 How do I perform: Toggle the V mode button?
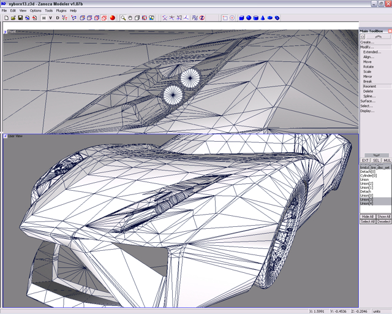coord(51,18)
